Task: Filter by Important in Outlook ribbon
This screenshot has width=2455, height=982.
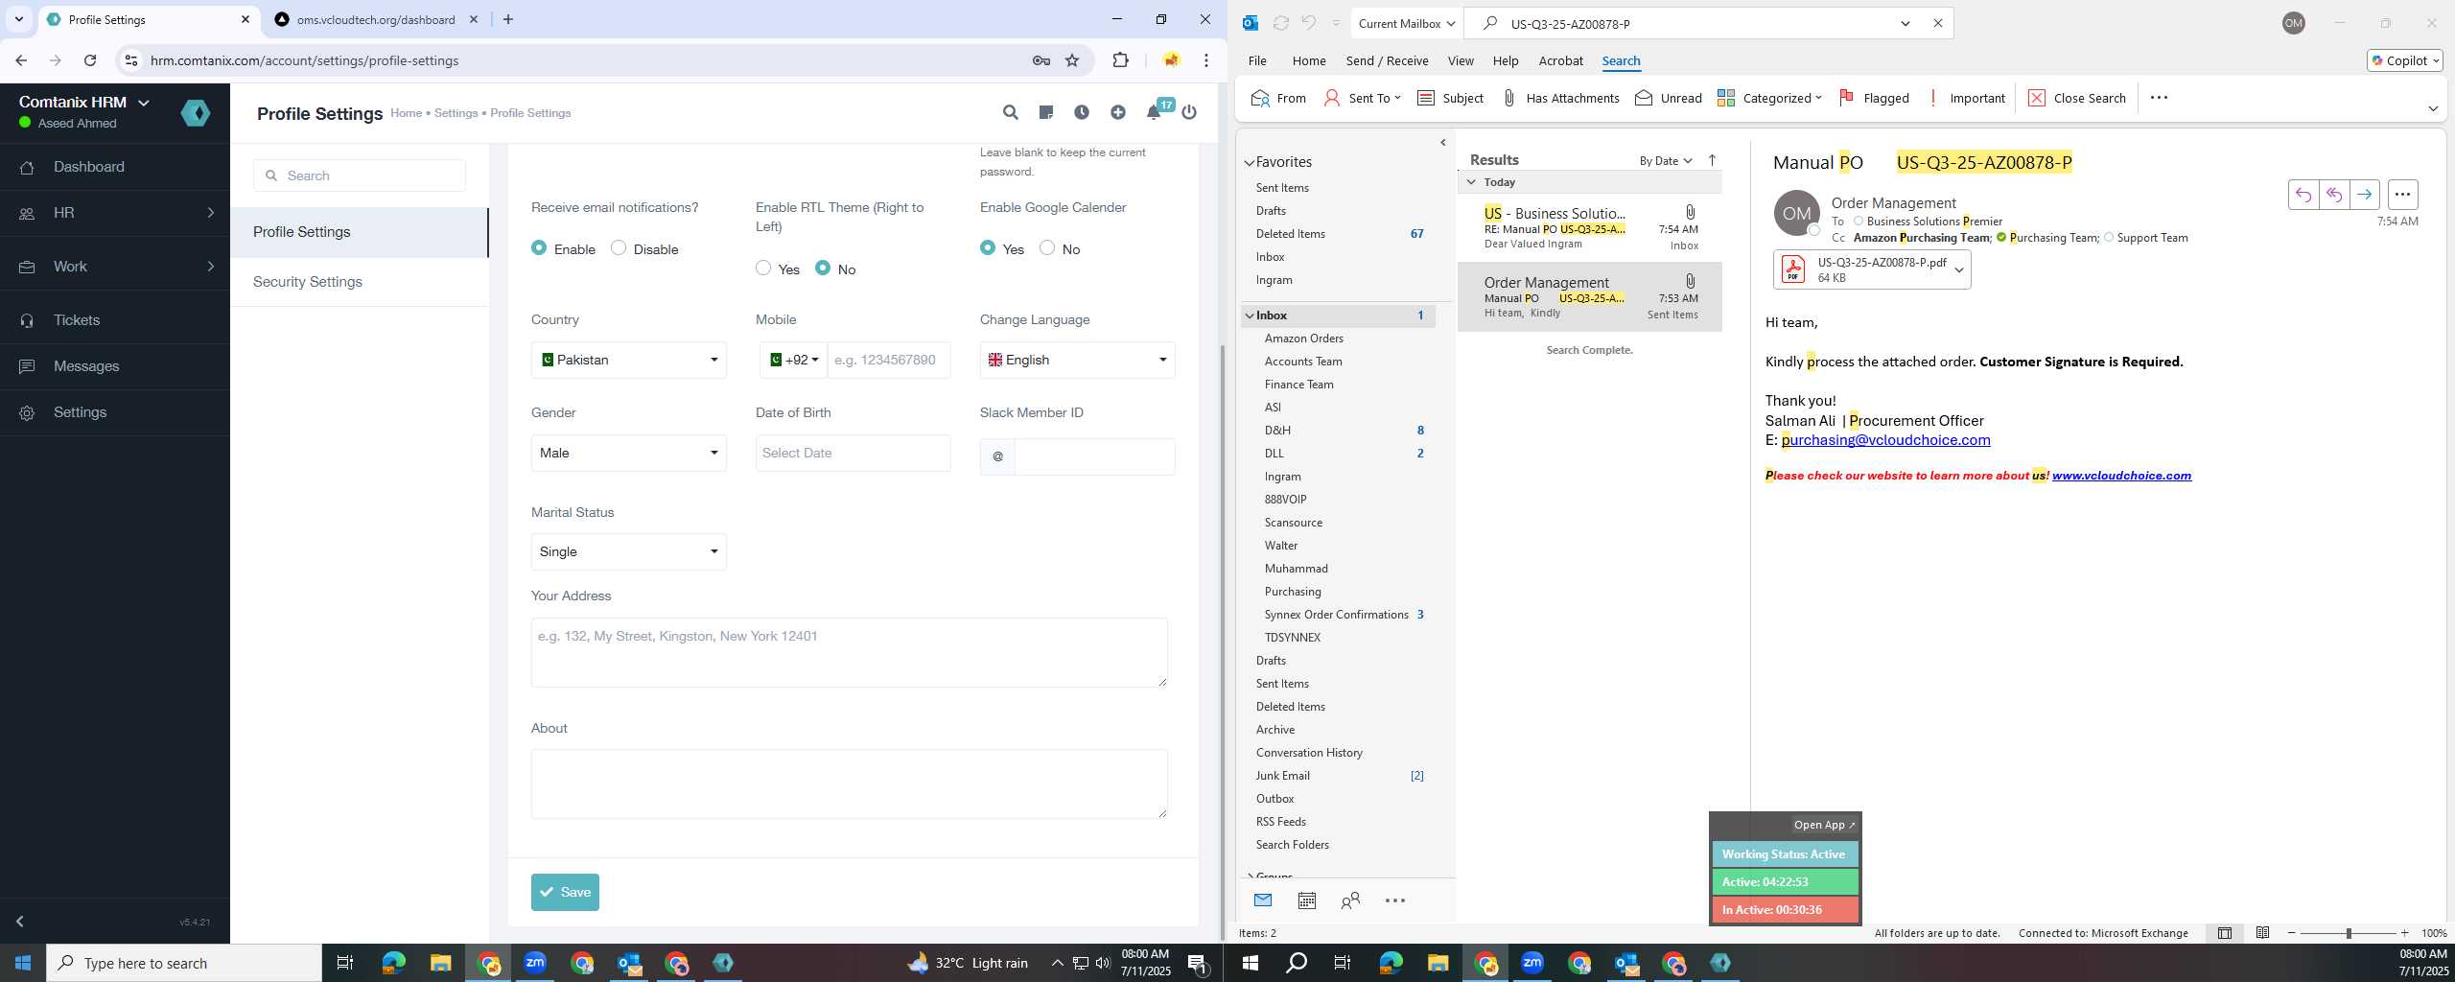Action: tap(1965, 98)
